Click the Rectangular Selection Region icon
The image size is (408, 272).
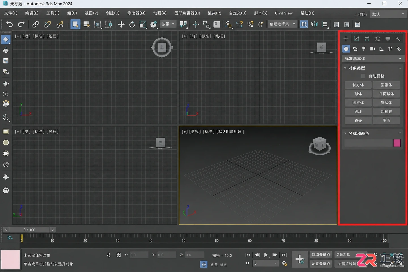(x=97, y=24)
